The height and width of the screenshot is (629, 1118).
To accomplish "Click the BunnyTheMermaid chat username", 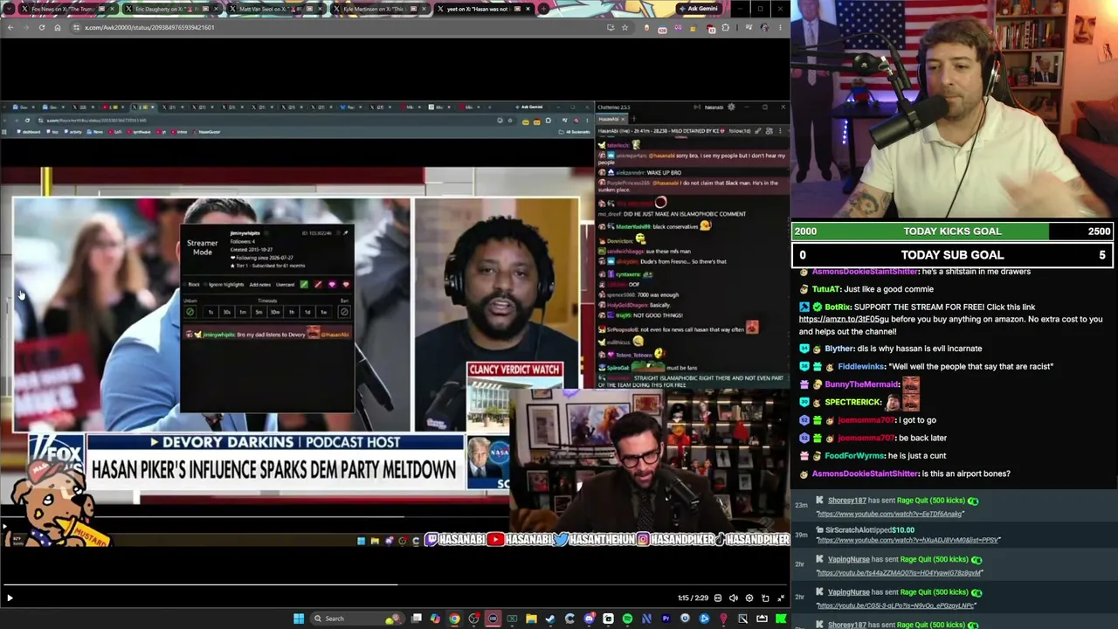I will 862,384.
